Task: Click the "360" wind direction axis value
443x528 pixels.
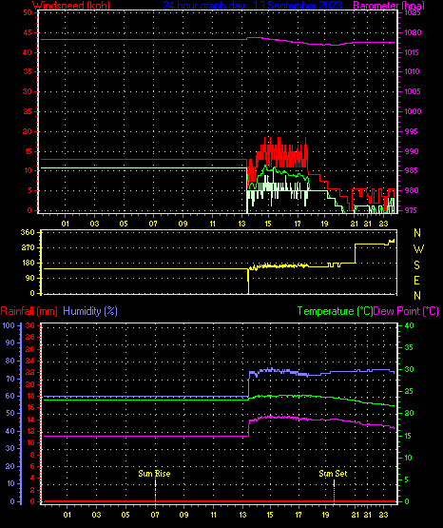Action: click(28, 232)
